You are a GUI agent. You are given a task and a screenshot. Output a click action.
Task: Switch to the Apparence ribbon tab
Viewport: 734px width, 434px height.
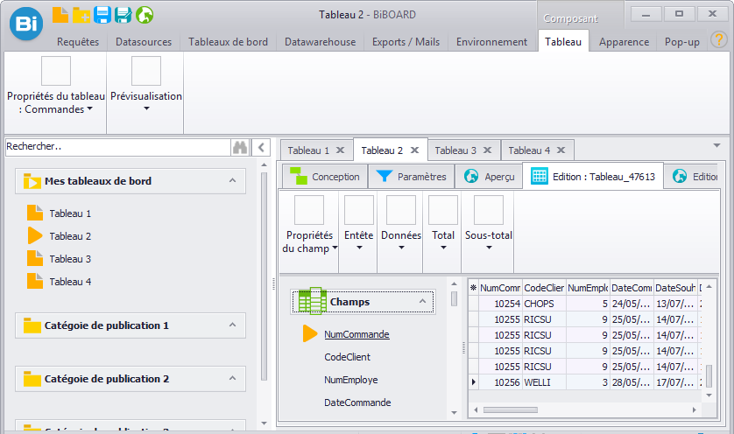point(624,42)
